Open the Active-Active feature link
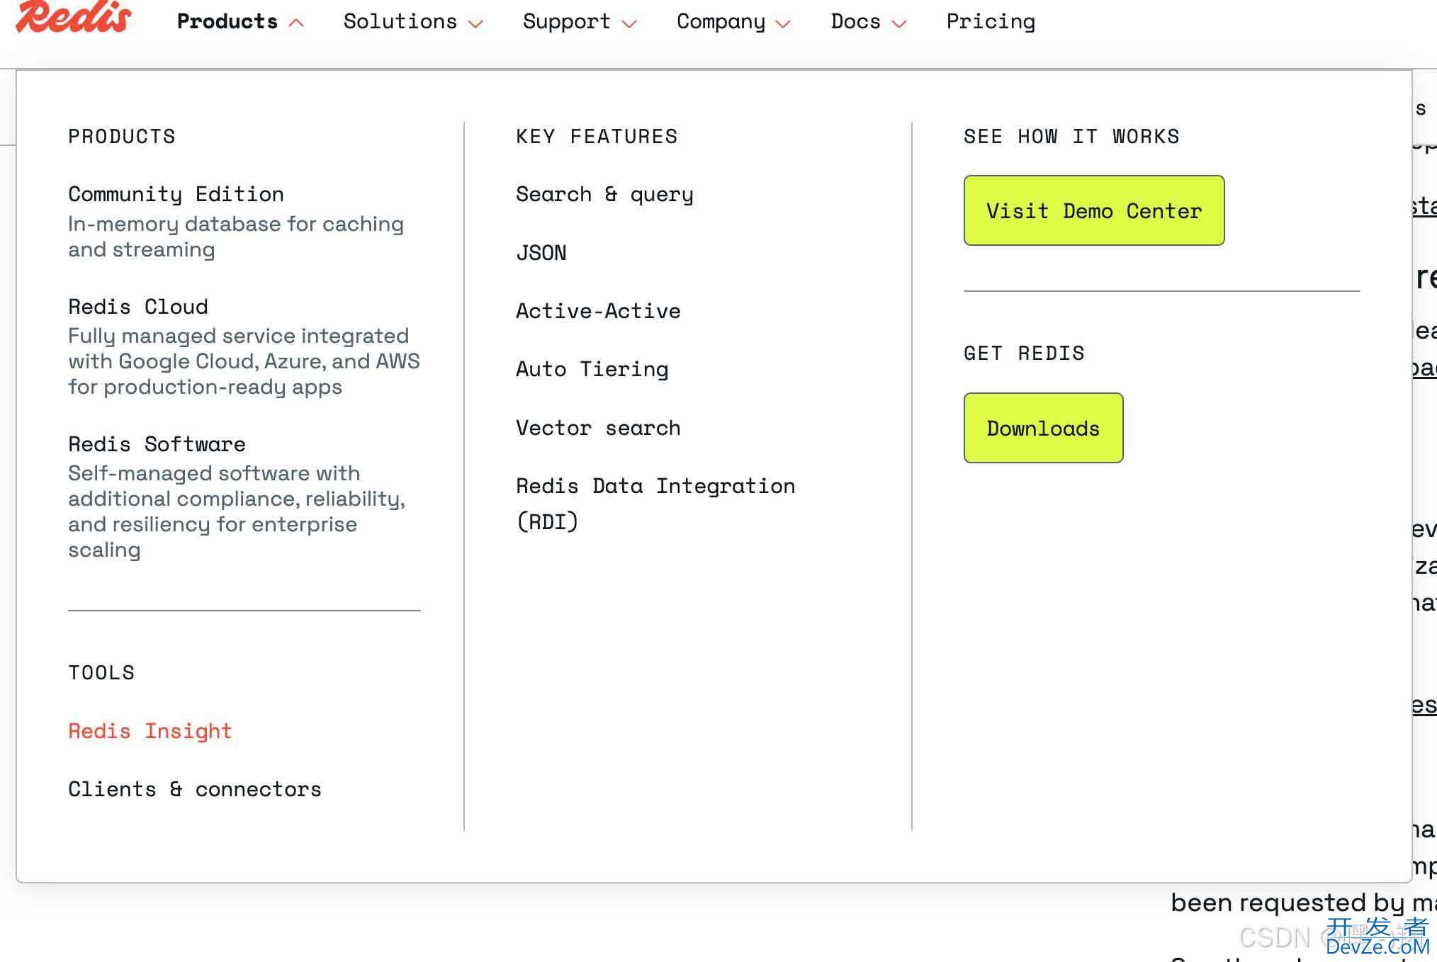The image size is (1437, 962). point(599,311)
